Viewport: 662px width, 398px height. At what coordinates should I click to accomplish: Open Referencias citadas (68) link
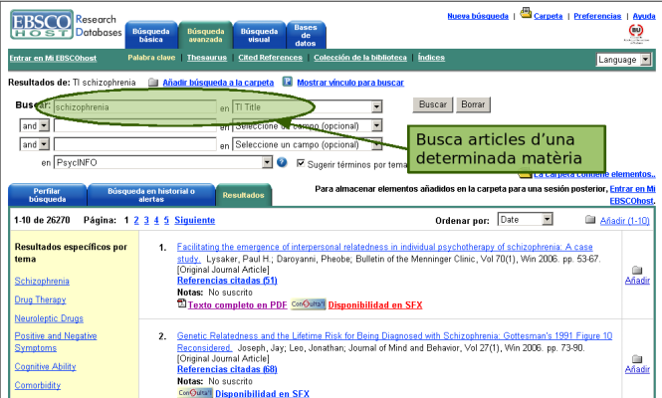(x=227, y=369)
